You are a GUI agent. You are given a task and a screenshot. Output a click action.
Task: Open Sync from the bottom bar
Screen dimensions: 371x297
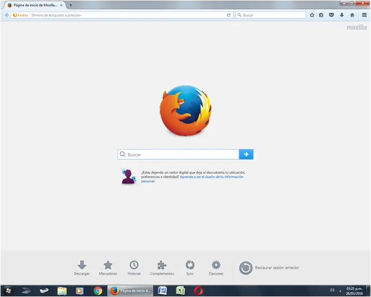click(x=190, y=267)
